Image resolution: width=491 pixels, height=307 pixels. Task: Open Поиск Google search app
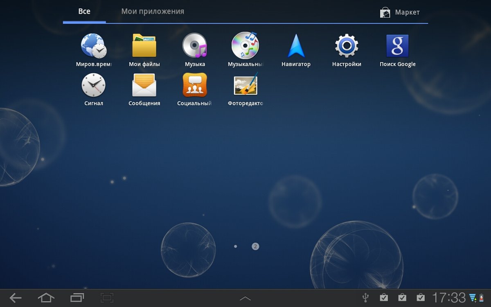click(x=397, y=46)
